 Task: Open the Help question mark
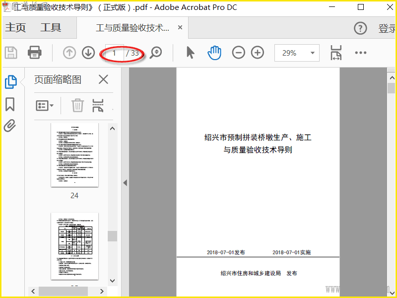(360, 28)
